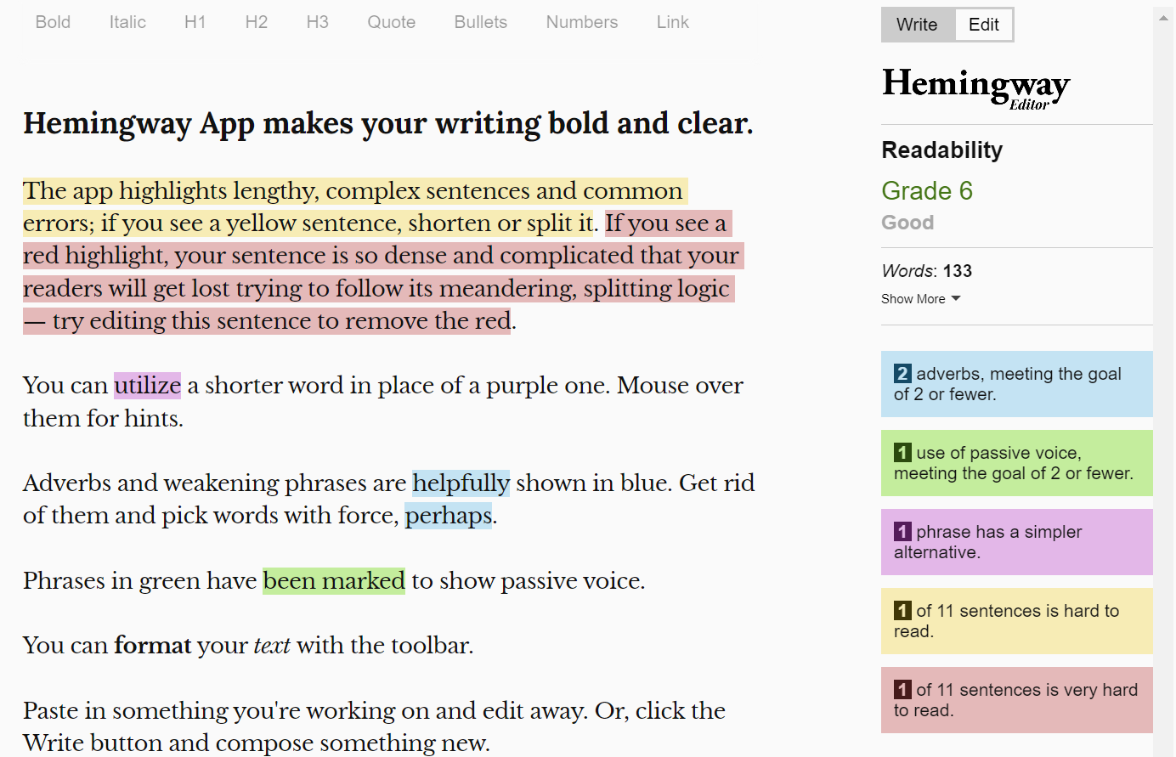Switch to Edit mode

point(984,25)
